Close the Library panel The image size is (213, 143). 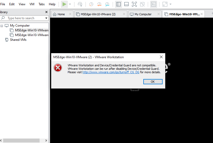pos(46,12)
